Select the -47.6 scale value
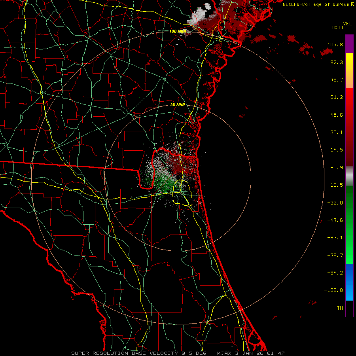The height and width of the screenshot is (356, 356). click(335, 220)
